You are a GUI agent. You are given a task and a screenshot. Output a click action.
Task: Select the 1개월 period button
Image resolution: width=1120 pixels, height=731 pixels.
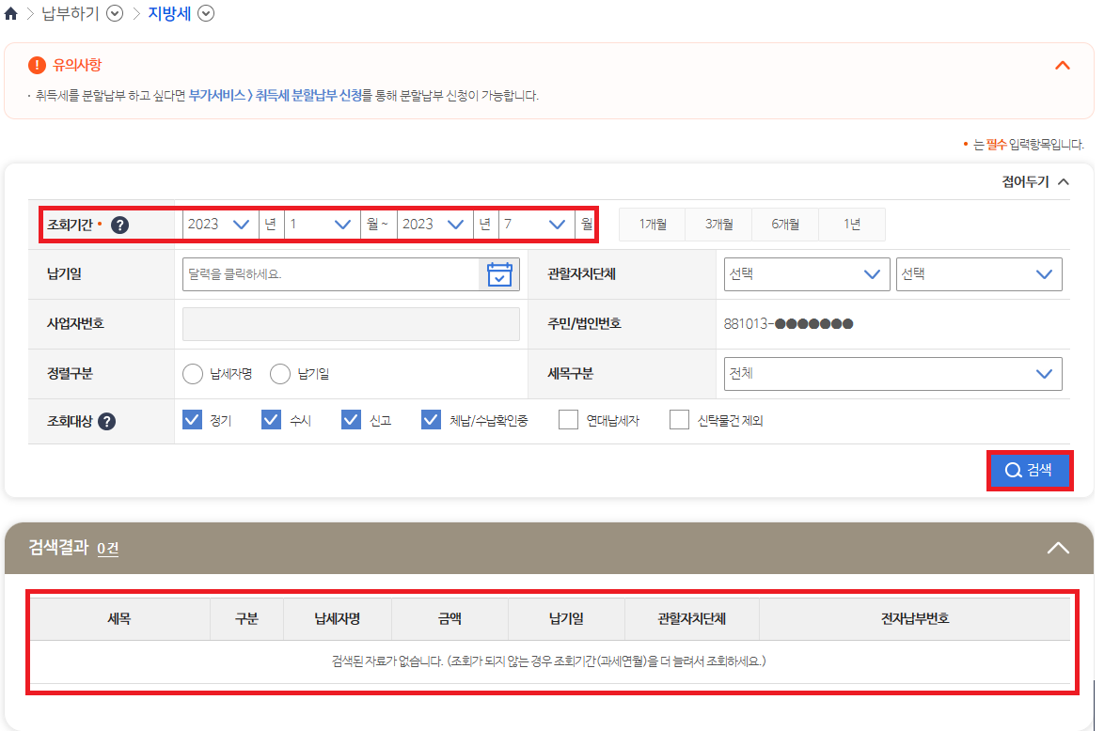(x=652, y=225)
